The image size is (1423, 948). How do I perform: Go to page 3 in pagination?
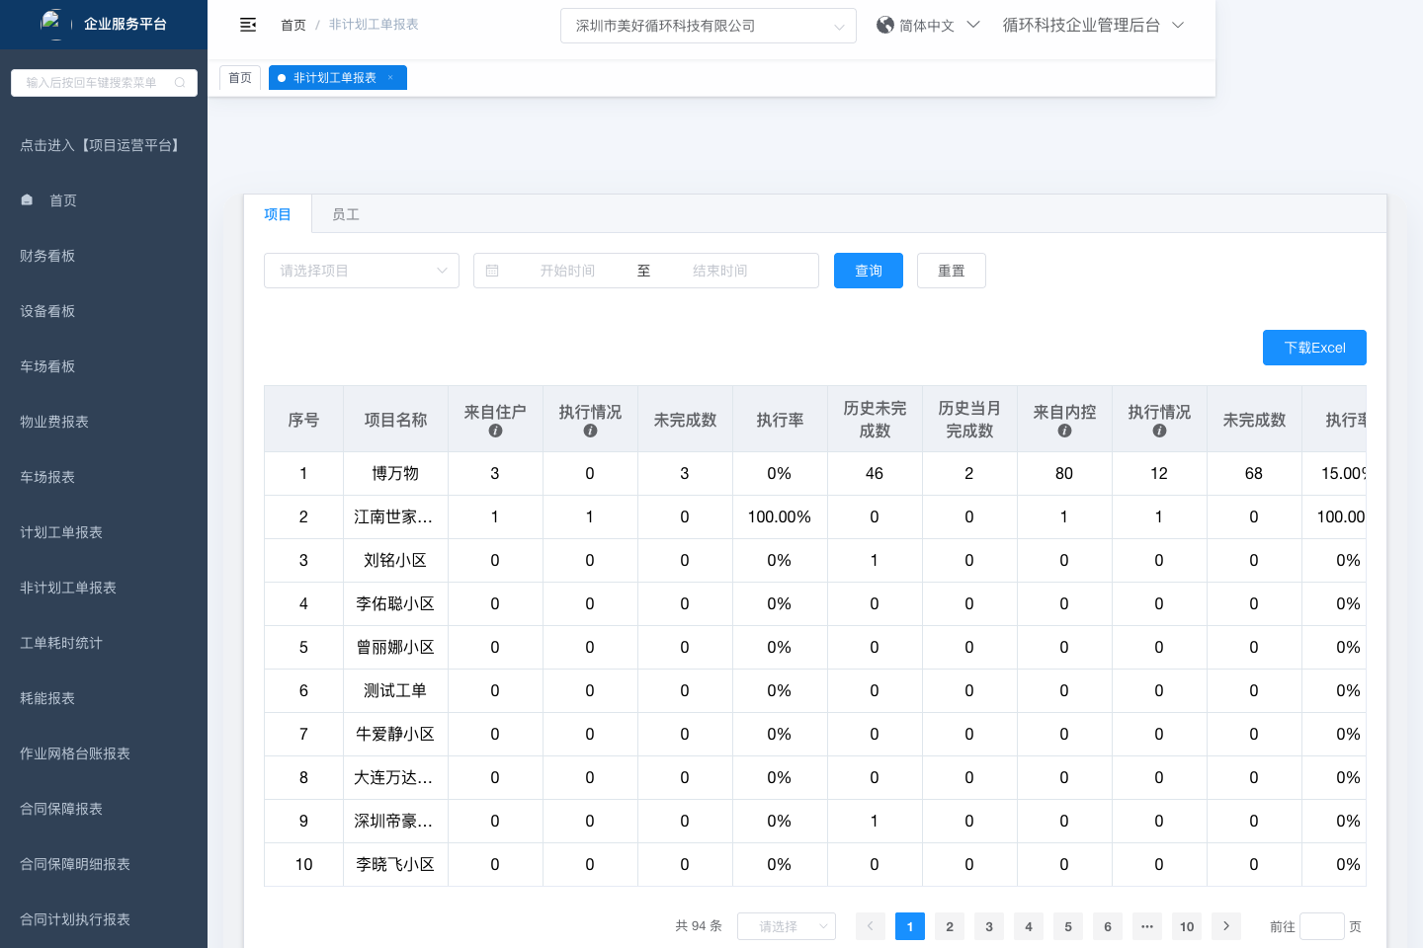(x=988, y=926)
